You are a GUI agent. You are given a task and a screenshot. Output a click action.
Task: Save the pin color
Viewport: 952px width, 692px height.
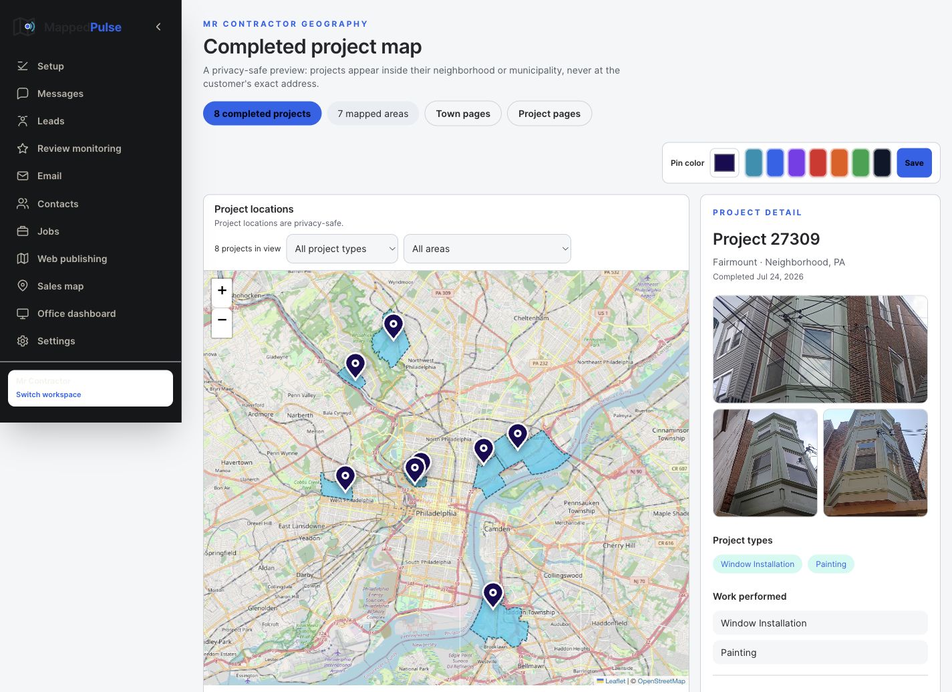pyautogui.click(x=914, y=163)
